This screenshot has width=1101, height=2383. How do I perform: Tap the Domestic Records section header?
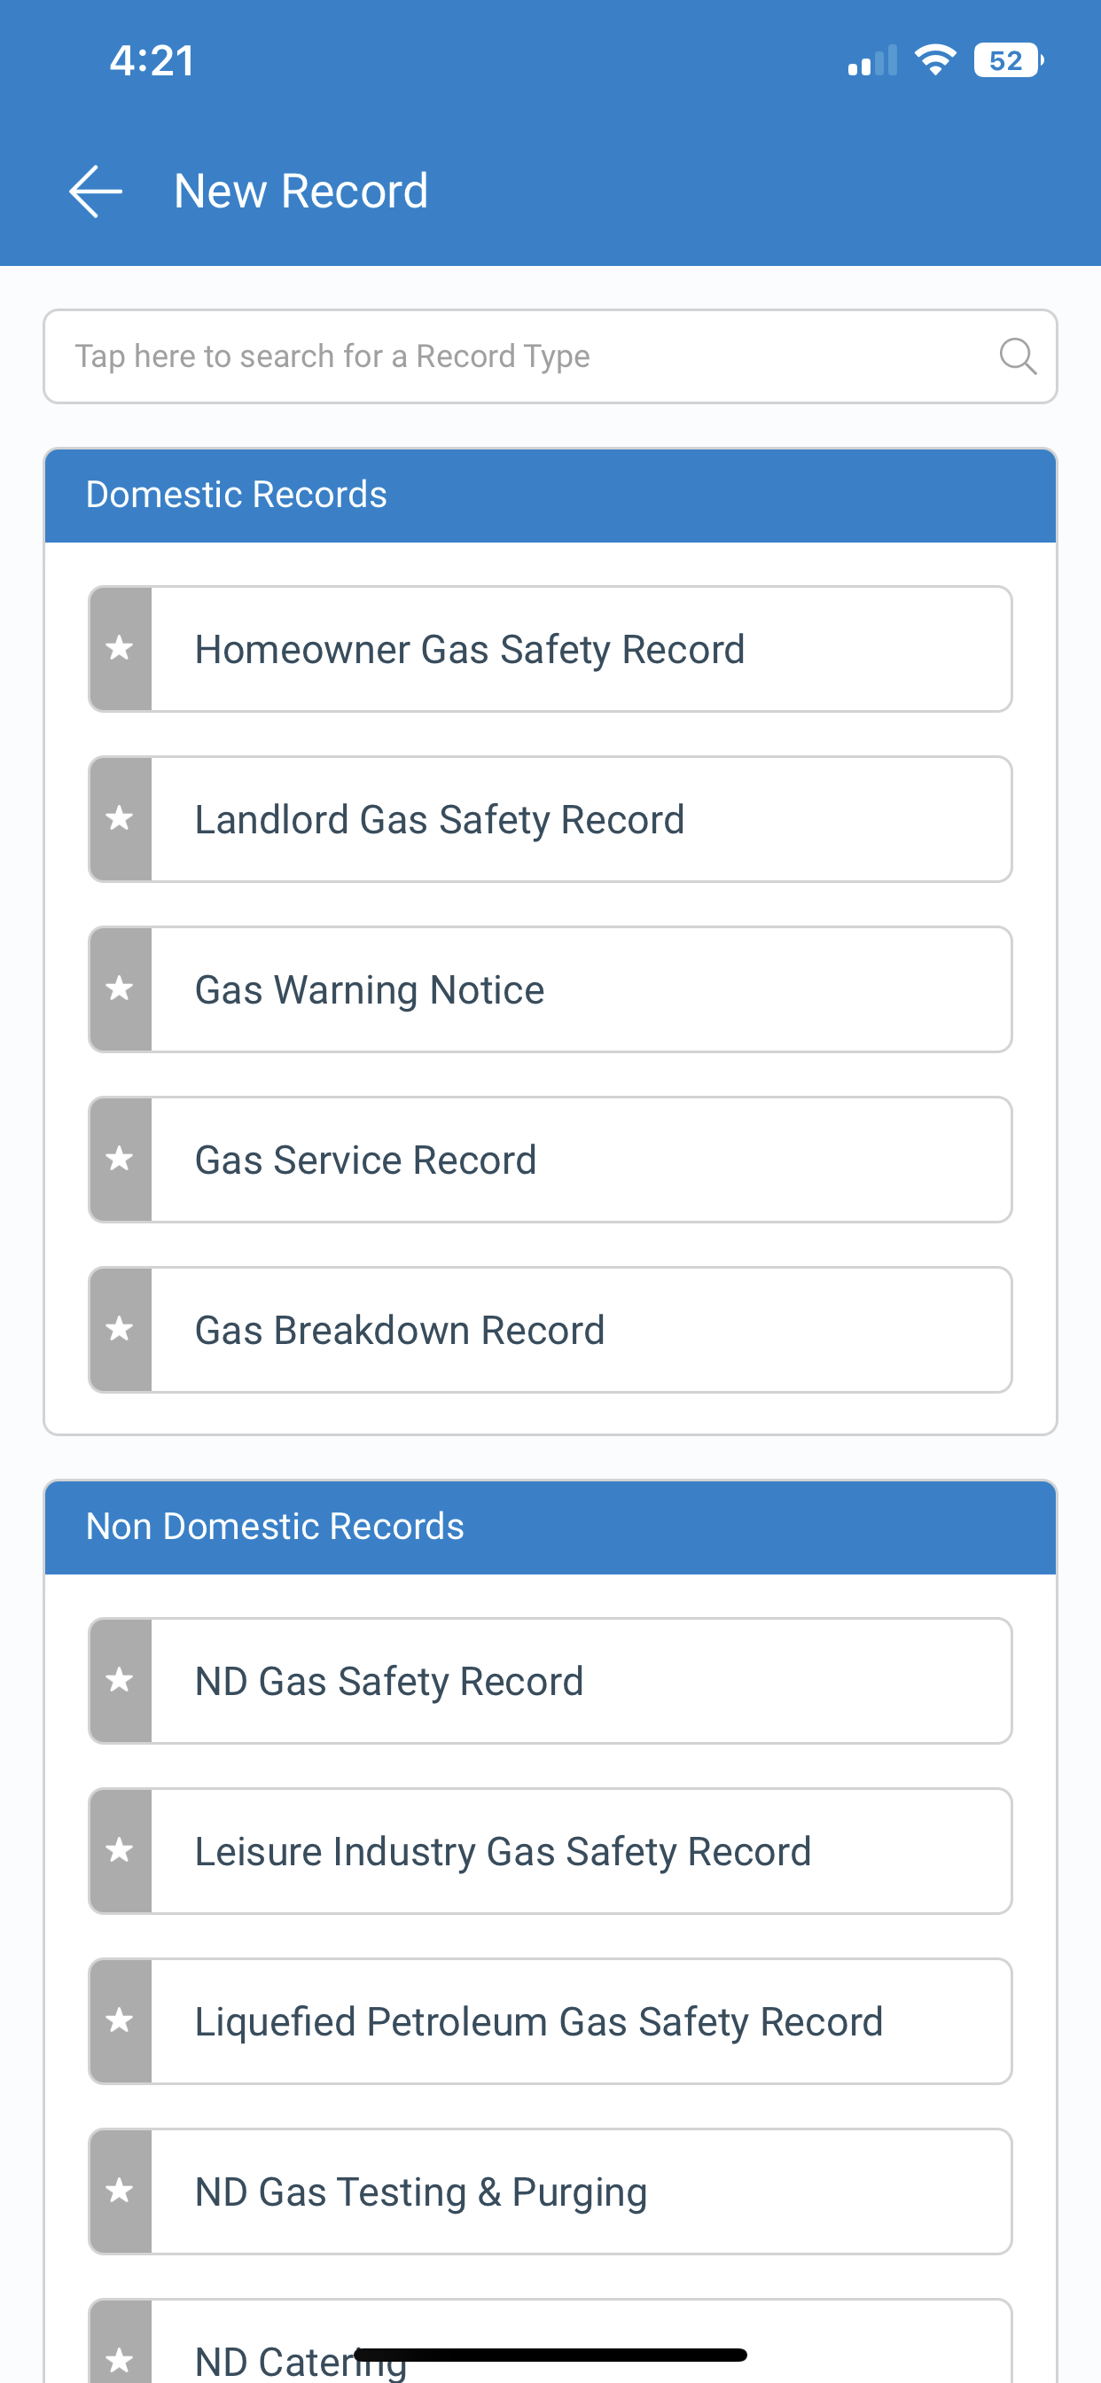click(550, 495)
